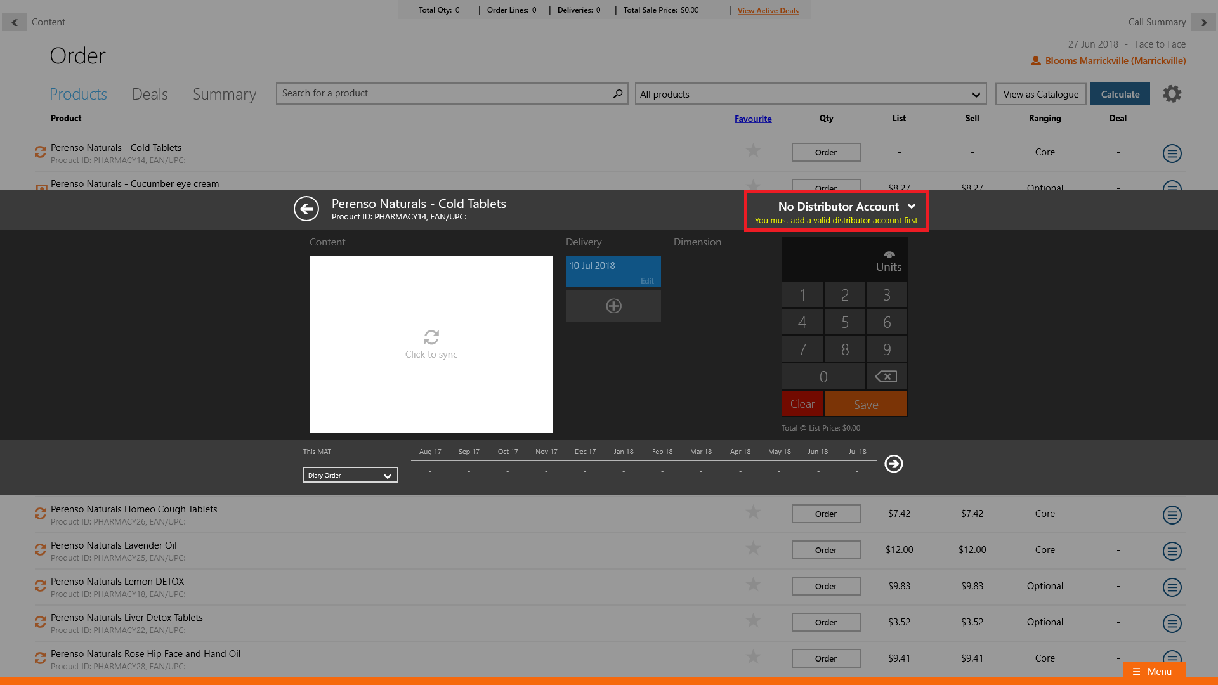The image size is (1218, 685).
Task: Advance the sales history with the right arrow
Action: (894, 464)
